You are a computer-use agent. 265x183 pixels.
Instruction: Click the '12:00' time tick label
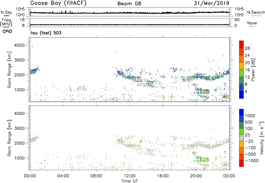[x=130, y=176]
